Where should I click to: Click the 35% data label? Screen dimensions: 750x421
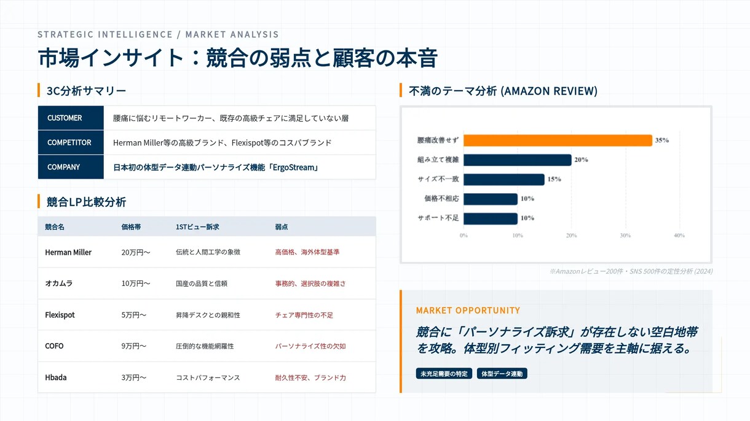662,141
